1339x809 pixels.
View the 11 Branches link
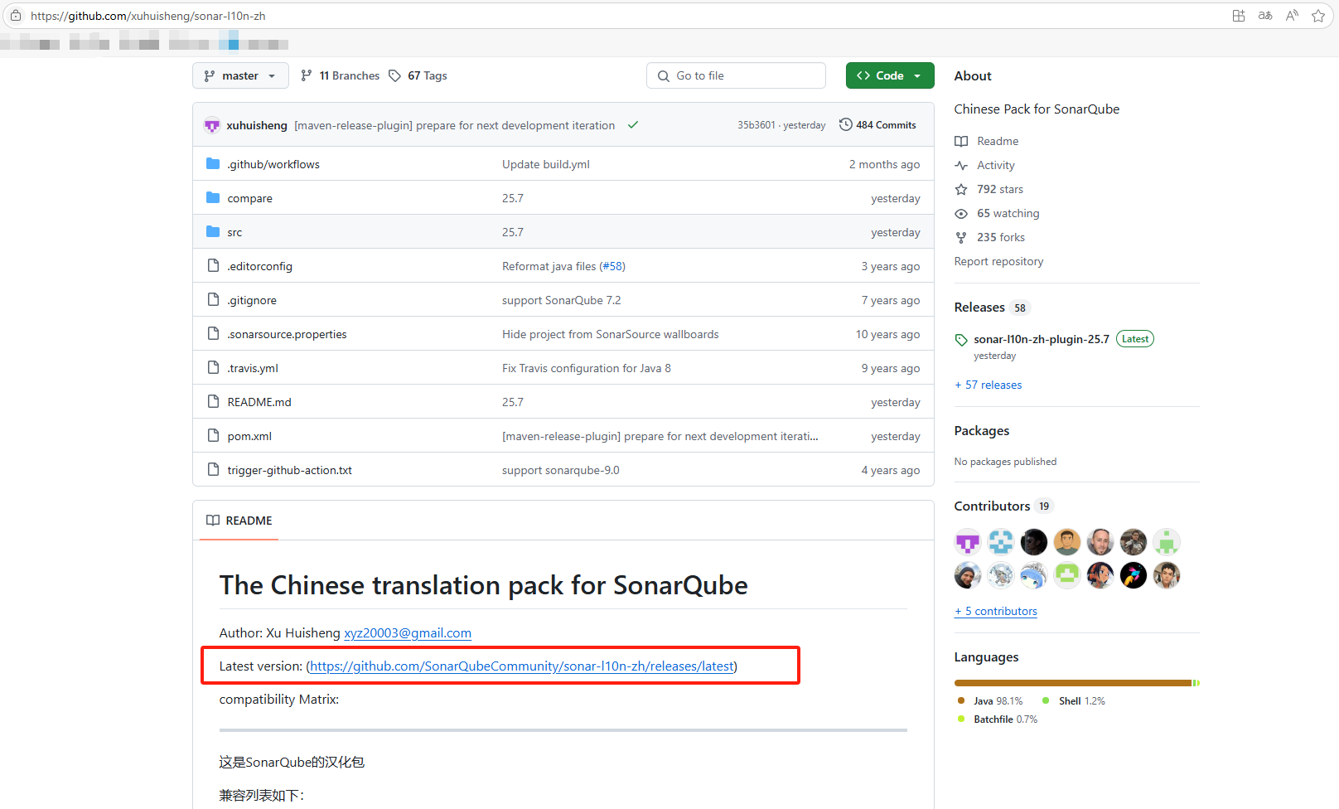[340, 75]
